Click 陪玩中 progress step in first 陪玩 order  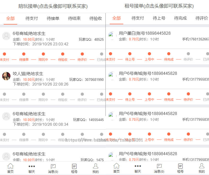pos(43,57)
